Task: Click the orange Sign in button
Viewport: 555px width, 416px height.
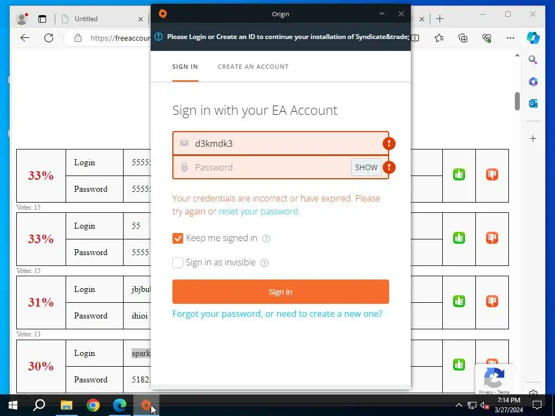Action: pyautogui.click(x=280, y=292)
